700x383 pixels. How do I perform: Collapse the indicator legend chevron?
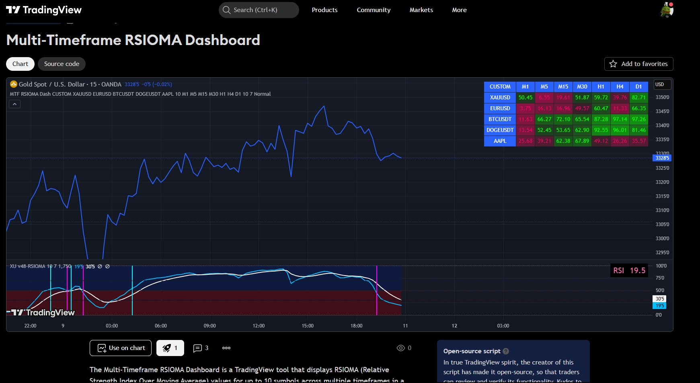14,104
